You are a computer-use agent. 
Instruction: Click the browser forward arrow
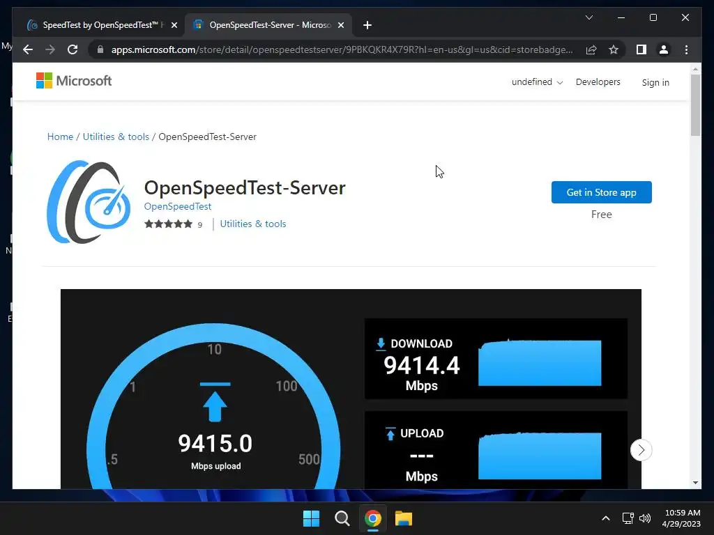[x=50, y=49]
